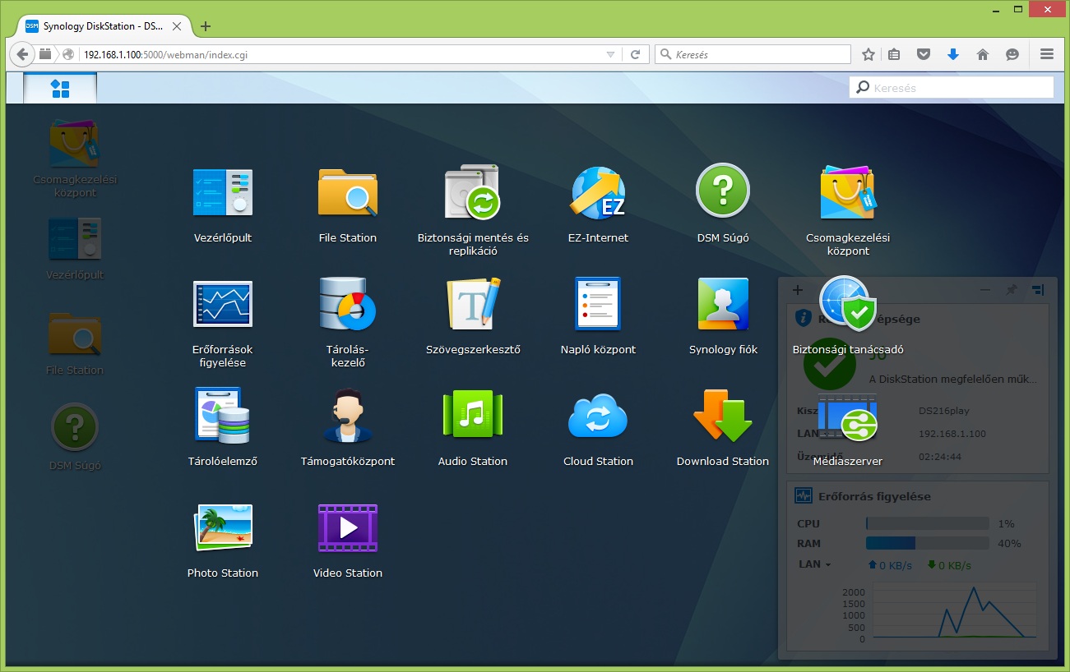
Task: Reload the page with refresh button
Action: (x=635, y=54)
